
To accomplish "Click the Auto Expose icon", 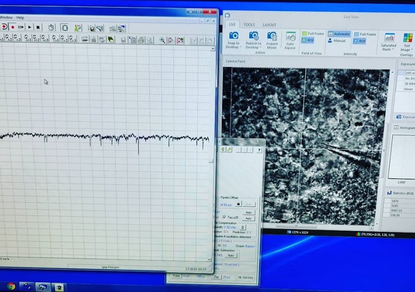I will (290, 37).
